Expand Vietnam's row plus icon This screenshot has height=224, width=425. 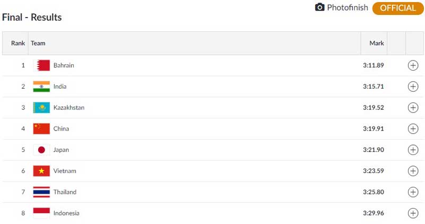(x=413, y=171)
